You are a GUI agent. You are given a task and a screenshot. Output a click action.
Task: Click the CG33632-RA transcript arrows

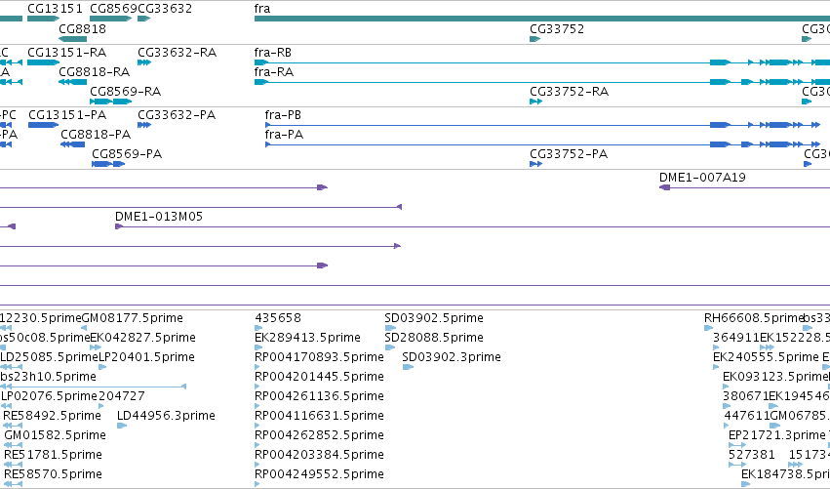coord(144,62)
